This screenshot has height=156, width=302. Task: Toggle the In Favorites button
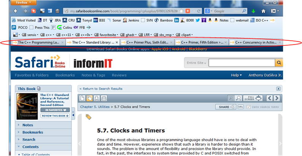(55, 110)
